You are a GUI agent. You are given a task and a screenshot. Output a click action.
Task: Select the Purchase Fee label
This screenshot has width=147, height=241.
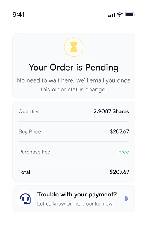(35, 152)
